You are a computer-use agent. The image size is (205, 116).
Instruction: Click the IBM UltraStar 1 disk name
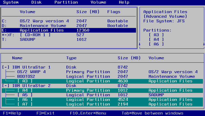coord(31,67)
